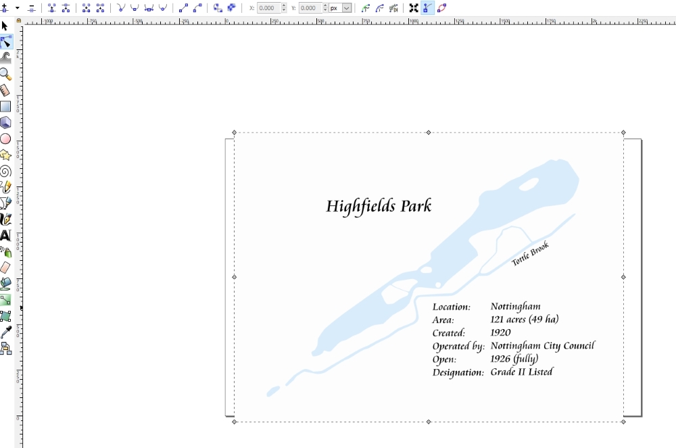Delete segment between two nodes icon
Image resolution: width=676 pixels, height=448 pixels.
coord(100,7)
